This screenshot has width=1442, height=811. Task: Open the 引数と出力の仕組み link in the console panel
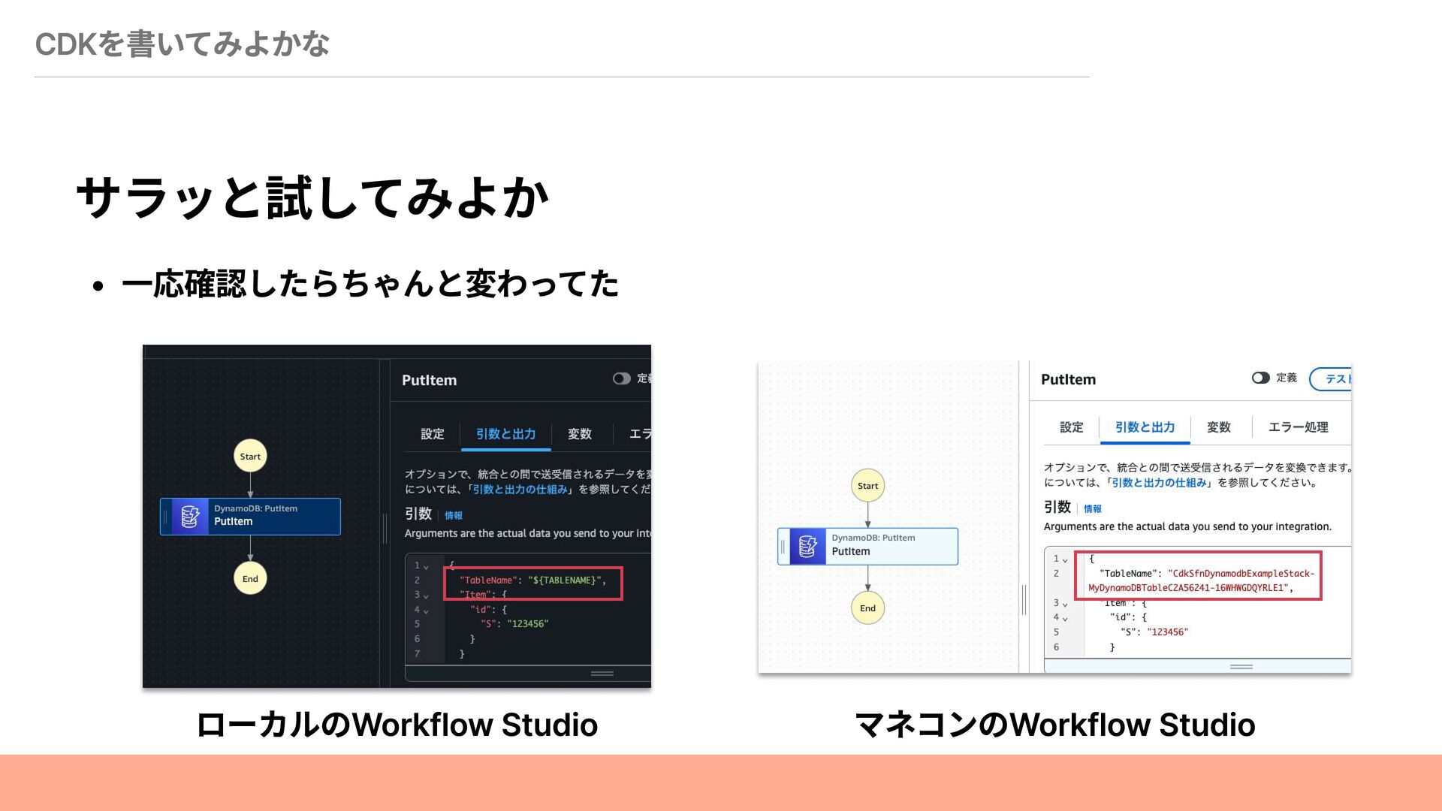coord(1160,483)
